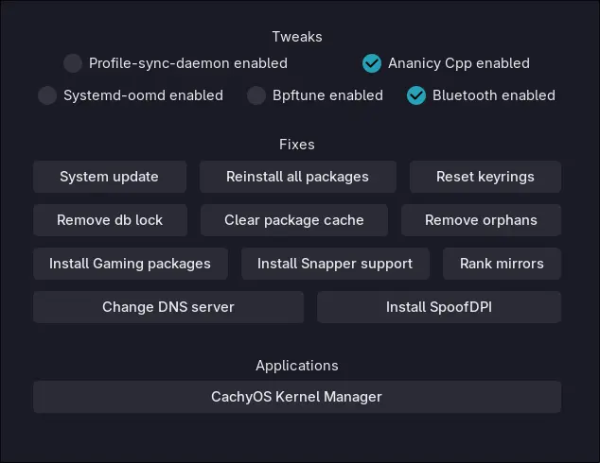
Task: Click Reset keyrings button
Action: pos(485,177)
